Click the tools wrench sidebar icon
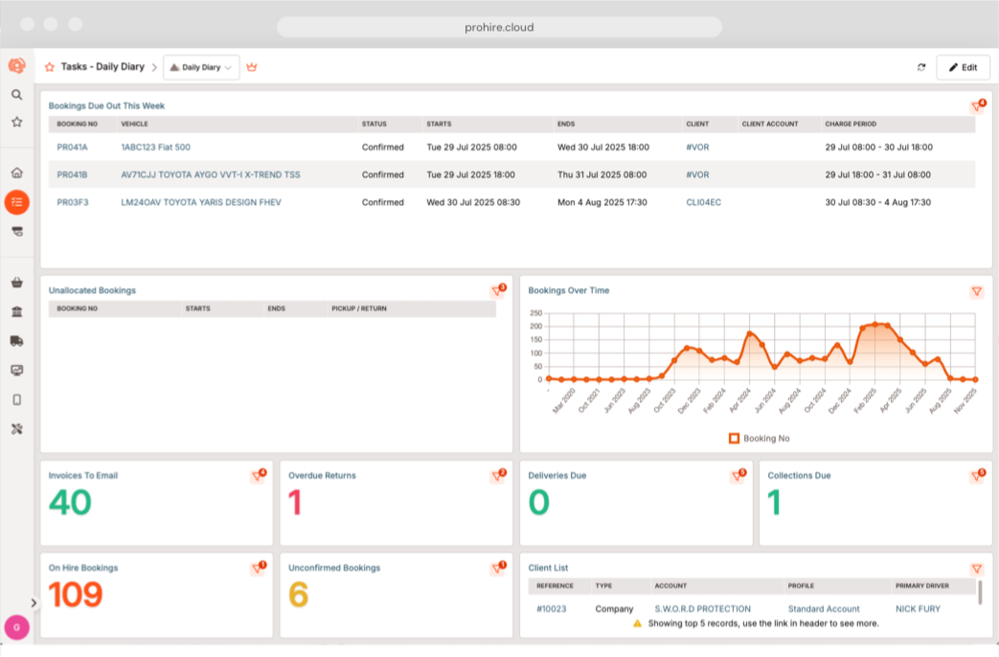This screenshot has height=657, width=999. point(16,429)
